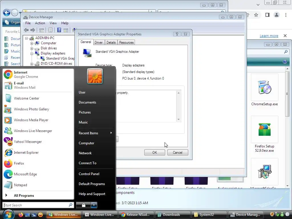Open Network from Start menu
This screenshot has width=292, height=219.
(x=85, y=153)
